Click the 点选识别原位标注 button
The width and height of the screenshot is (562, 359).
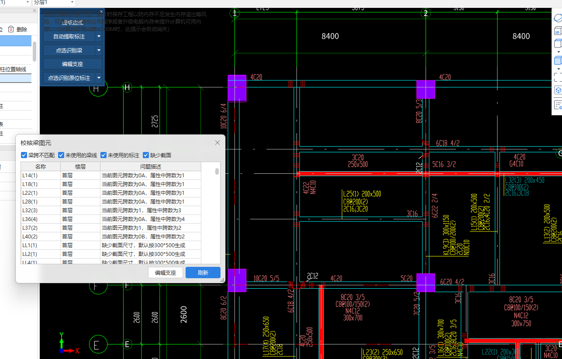point(69,78)
